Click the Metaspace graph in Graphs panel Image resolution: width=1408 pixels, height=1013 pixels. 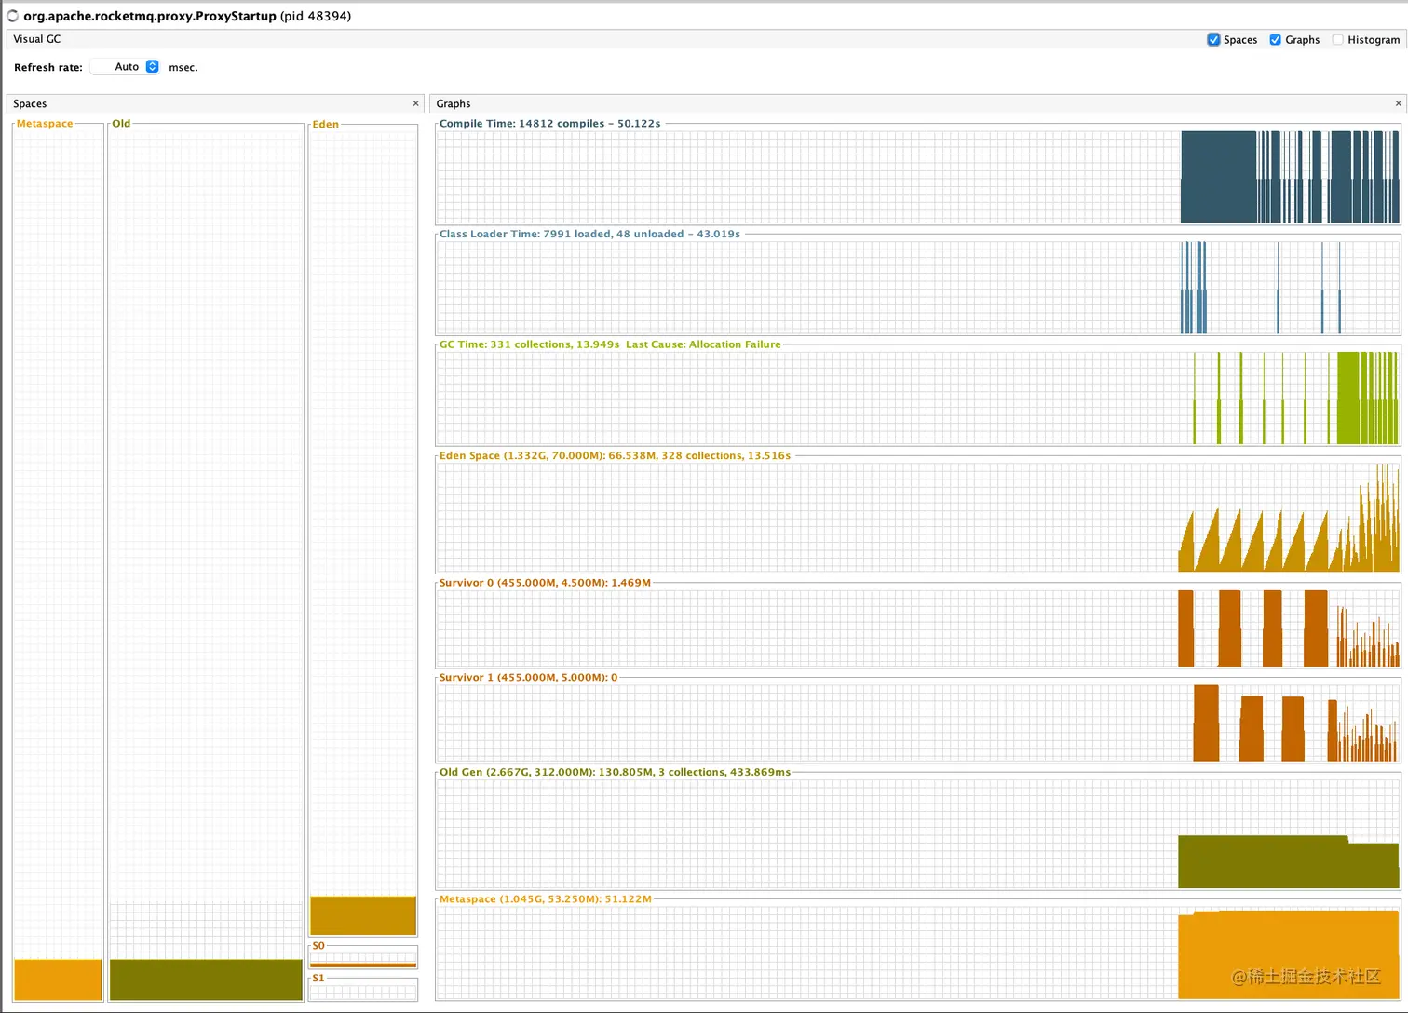pyautogui.click(x=918, y=952)
